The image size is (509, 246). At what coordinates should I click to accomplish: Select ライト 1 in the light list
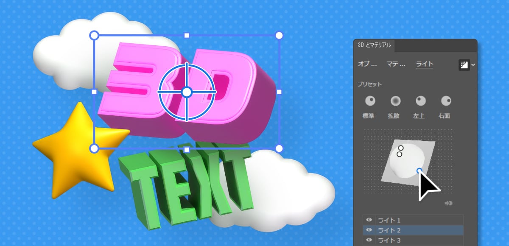pos(413,220)
